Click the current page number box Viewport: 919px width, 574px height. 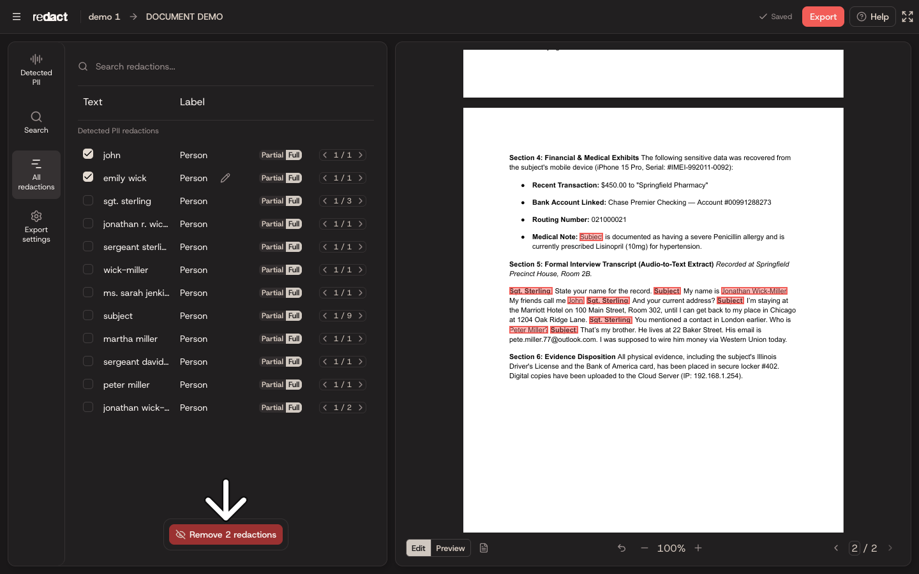pyautogui.click(x=855, y=548)
